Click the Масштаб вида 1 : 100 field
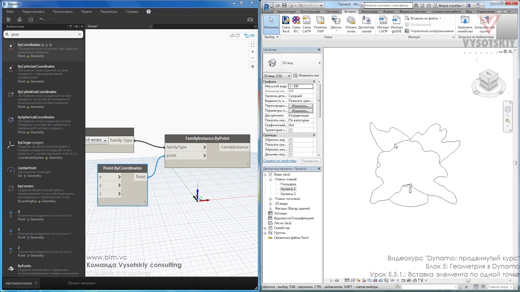 (x=301, y=86)
